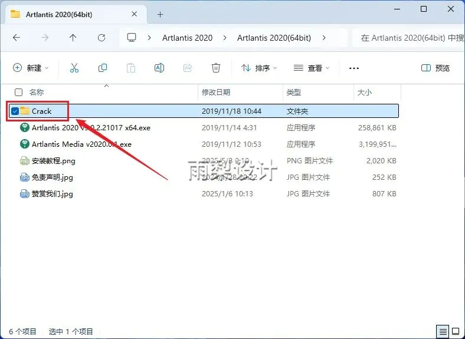Click the 选中 1 个项目 status text

(x=71, y=331)
